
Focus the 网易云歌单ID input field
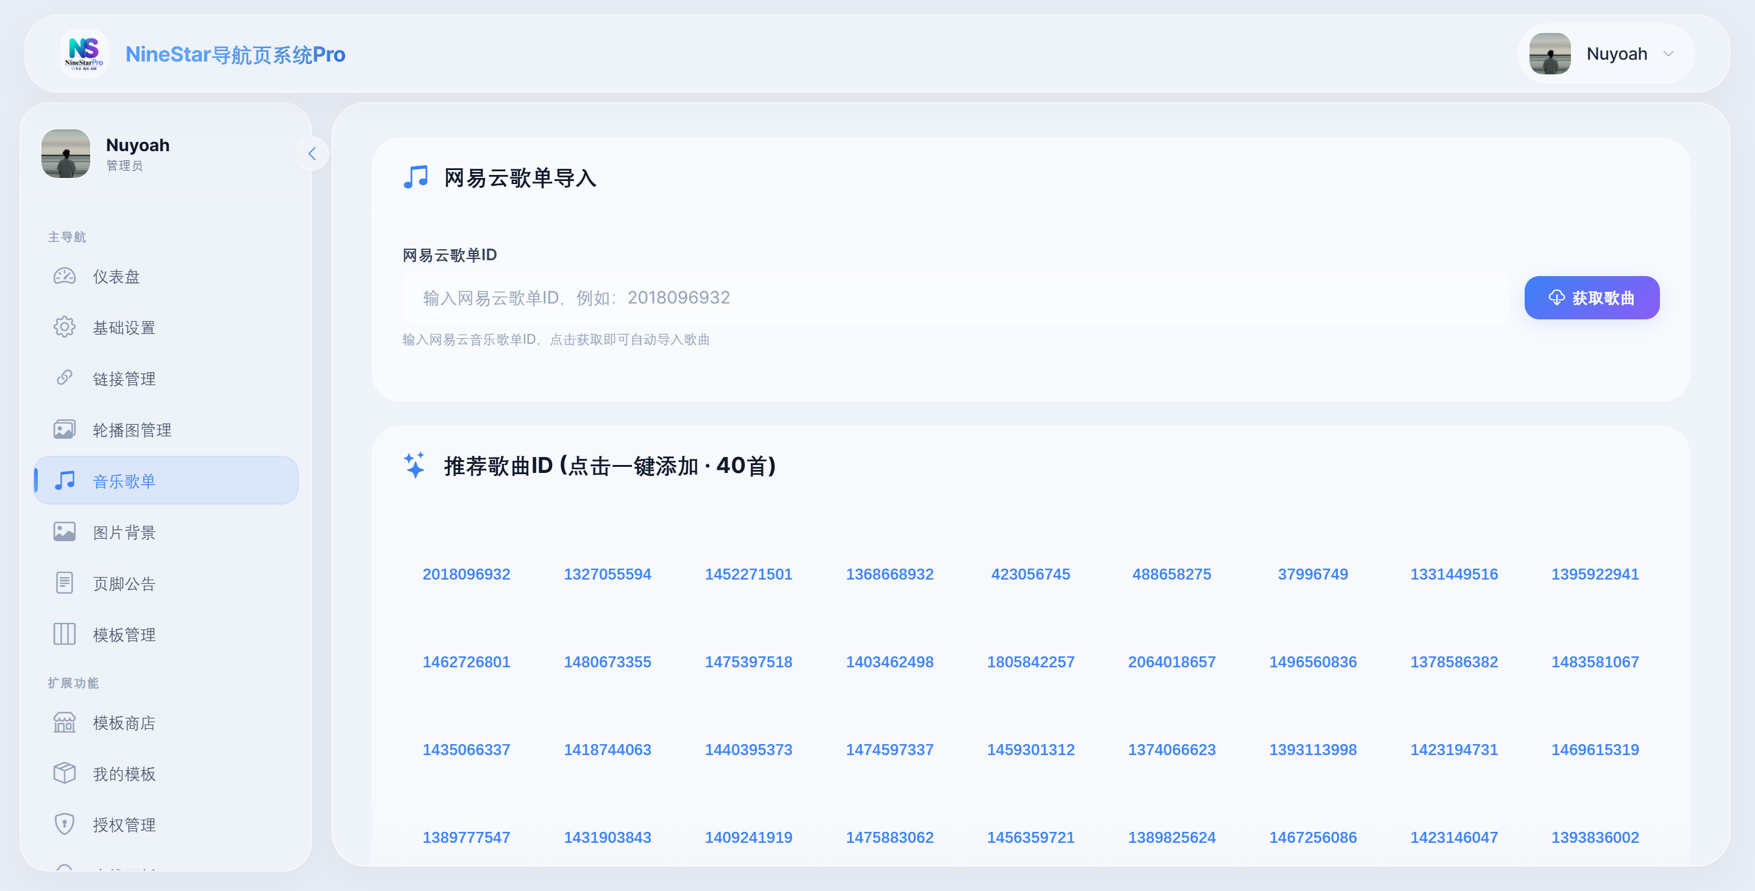(956, 297)
